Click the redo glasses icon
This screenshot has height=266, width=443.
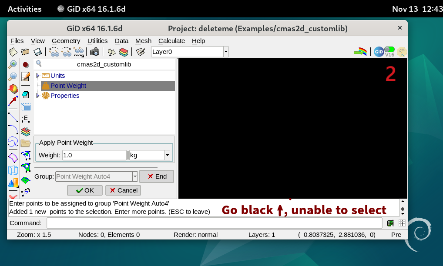point(67,52)
